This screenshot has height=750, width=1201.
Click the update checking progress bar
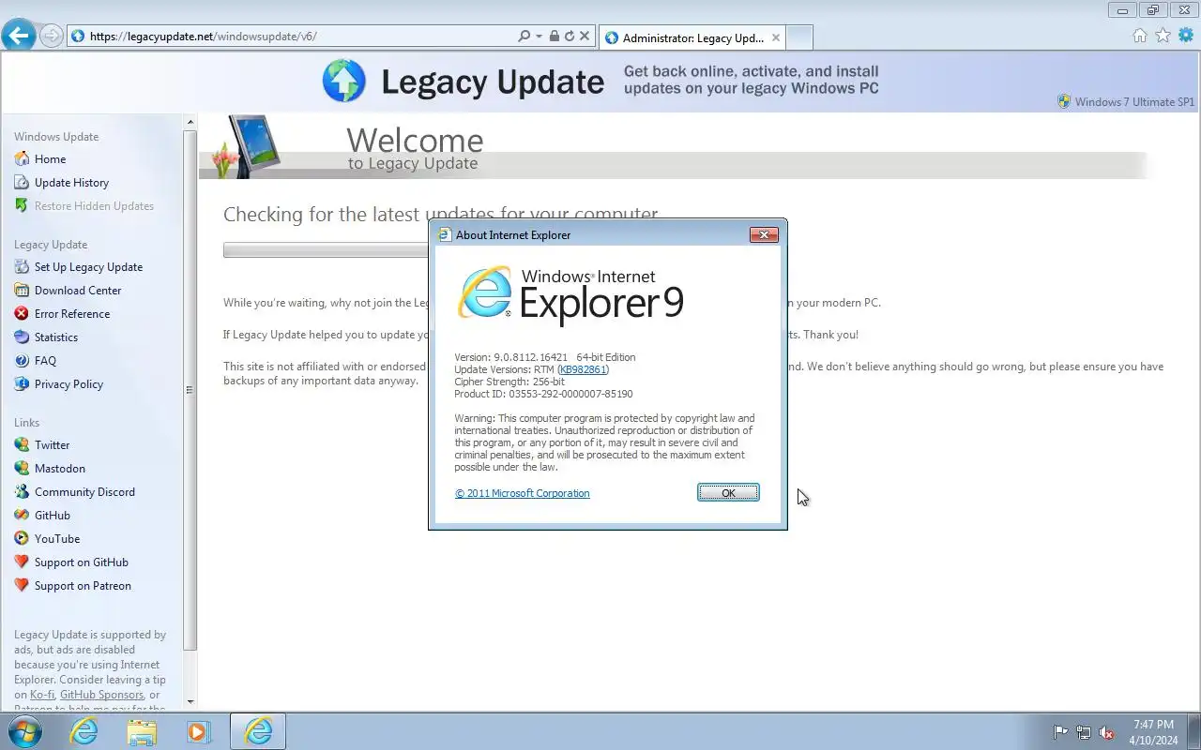pyautogui.click(x=326, y=250)
